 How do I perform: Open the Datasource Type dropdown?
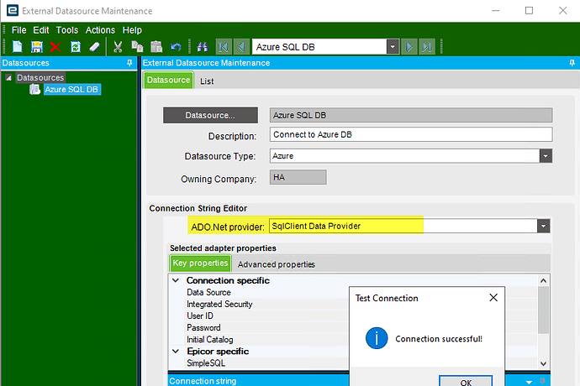546,156
